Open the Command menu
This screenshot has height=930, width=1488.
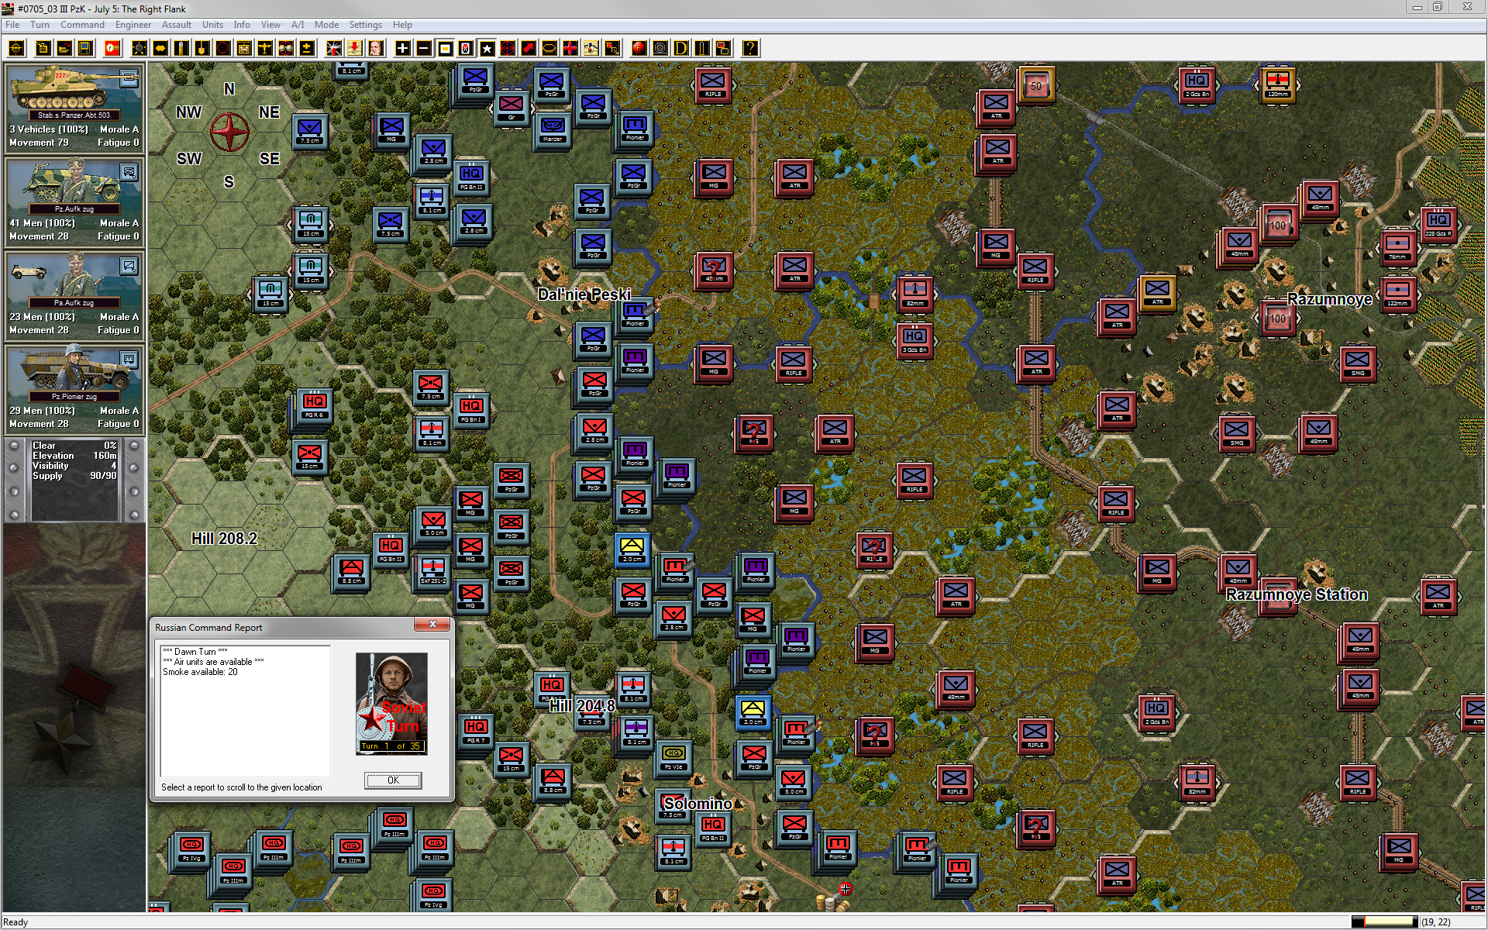click(82, 25)
